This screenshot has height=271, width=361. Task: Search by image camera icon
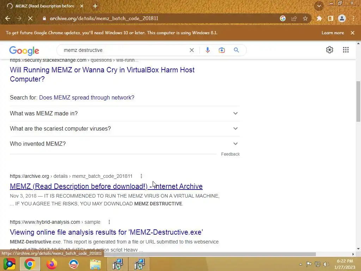(221, 50)
